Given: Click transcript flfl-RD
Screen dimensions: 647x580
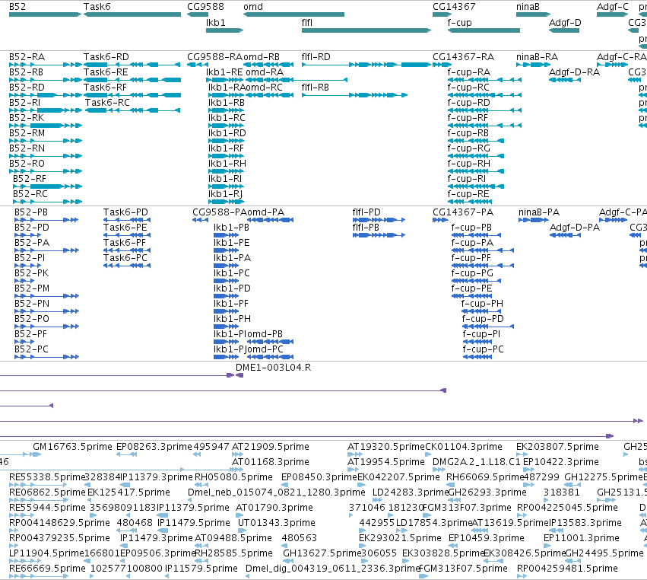Looking at the screenshot, I should pos(316,56).
